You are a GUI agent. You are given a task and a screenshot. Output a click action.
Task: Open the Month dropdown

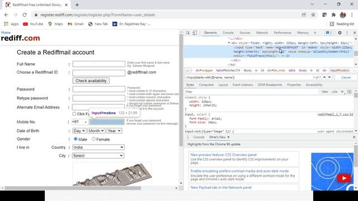pos(96,131)
